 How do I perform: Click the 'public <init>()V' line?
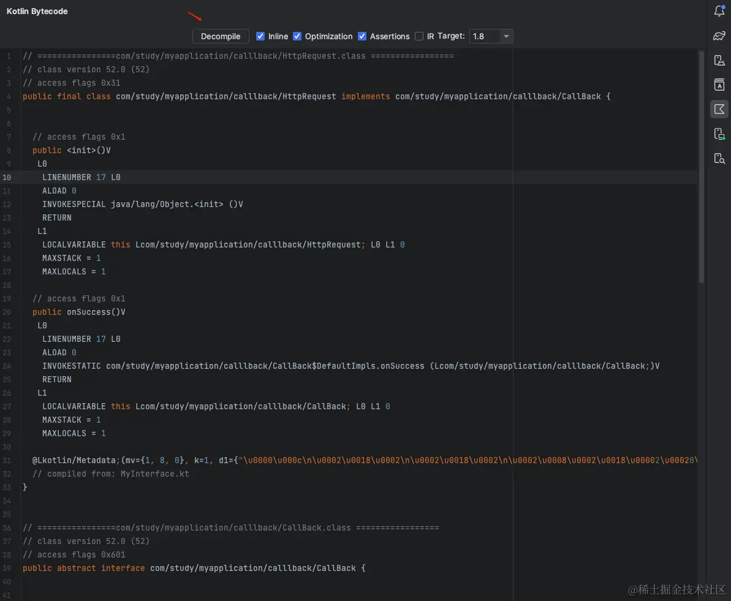point(72,151)
